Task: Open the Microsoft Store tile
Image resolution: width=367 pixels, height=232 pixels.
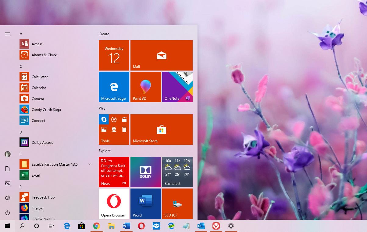Action: pyautogui.click(x=162, y=130)
